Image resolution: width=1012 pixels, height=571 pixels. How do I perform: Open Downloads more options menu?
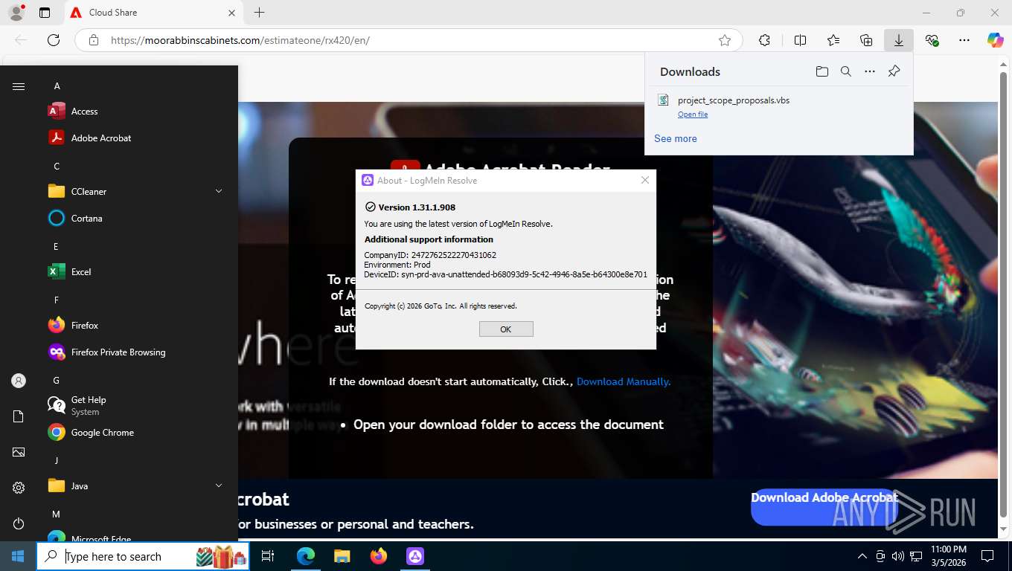coord(870,71)
